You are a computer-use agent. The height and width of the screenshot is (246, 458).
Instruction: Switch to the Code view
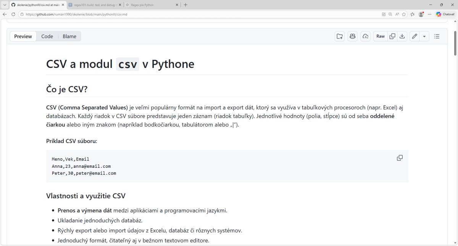tap(47, 36)
